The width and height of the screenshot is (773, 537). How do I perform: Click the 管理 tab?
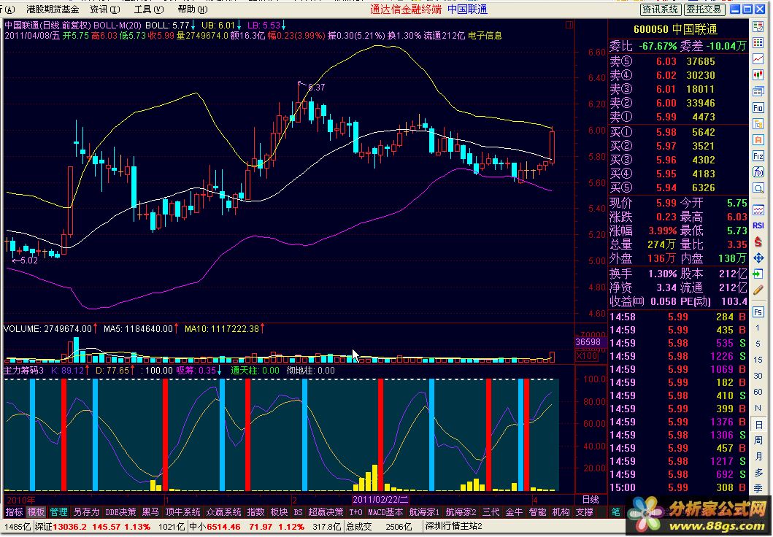point(58,512)
